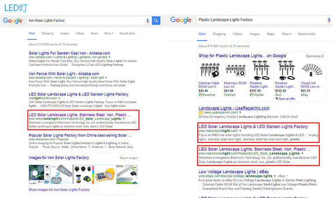This screenshot has width=333, height=198.
Task: Open the Videos tab on the right page
Action: click(x=237, y=34)
